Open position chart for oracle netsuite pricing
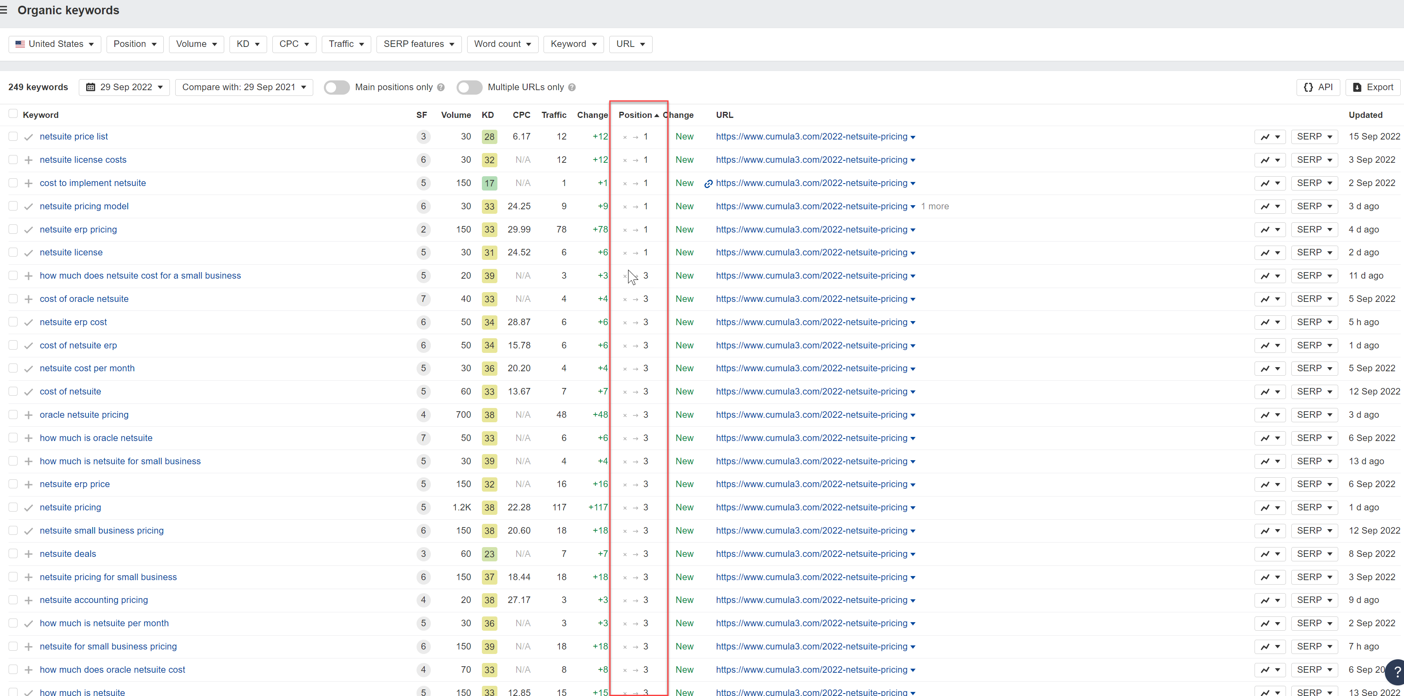This screenshot has width=1404, height=696. 1270,415
